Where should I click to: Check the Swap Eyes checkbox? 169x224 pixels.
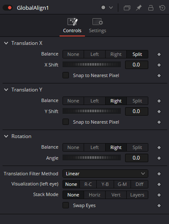65,205
